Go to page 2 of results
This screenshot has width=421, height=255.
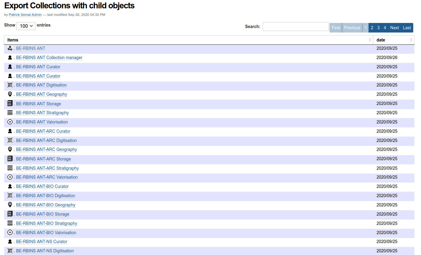(x=372, y=28)
